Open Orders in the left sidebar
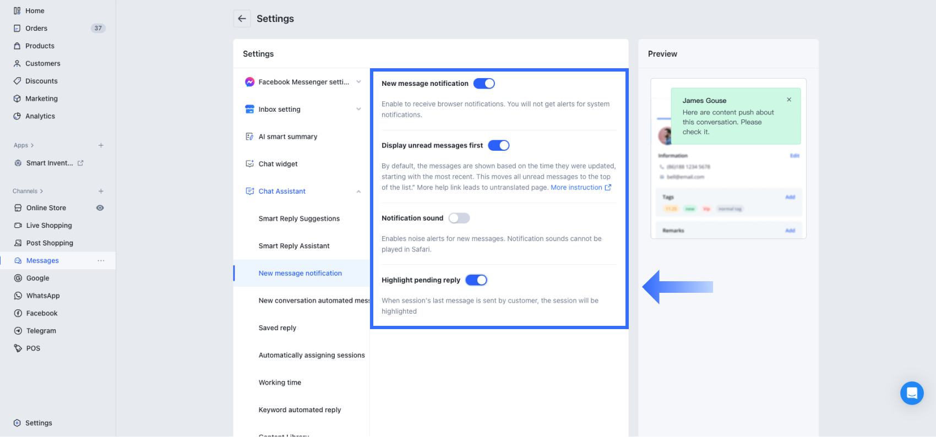The image size is (936, 437). coord(36,28)
